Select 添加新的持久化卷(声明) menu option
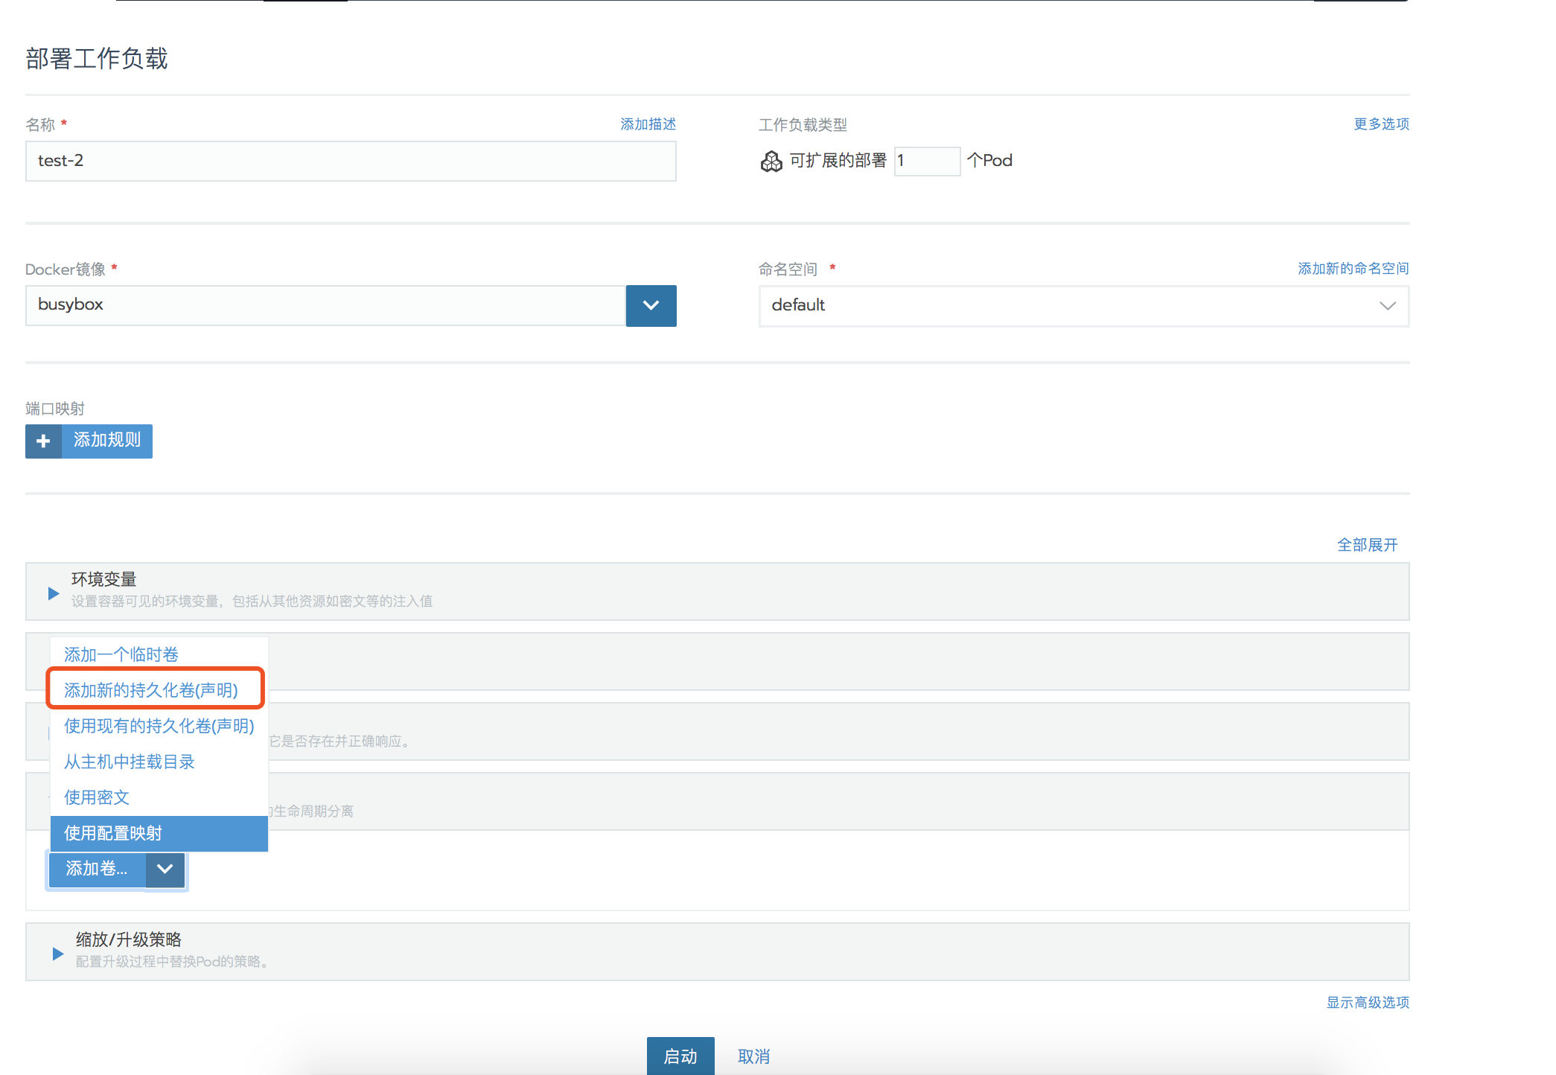Image resolution: width=1556 pixels, height=1075 pixels. point(151,690)
